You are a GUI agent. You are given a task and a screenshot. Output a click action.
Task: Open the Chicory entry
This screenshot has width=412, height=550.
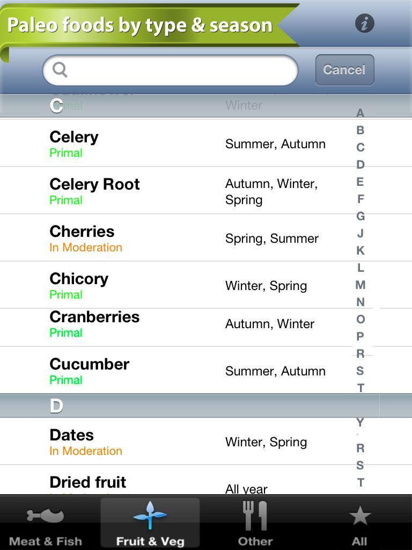pos(177,285)
